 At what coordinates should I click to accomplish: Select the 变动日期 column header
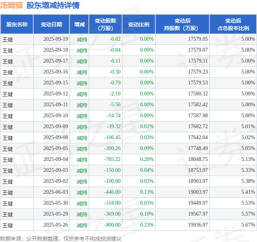[51, 25]
